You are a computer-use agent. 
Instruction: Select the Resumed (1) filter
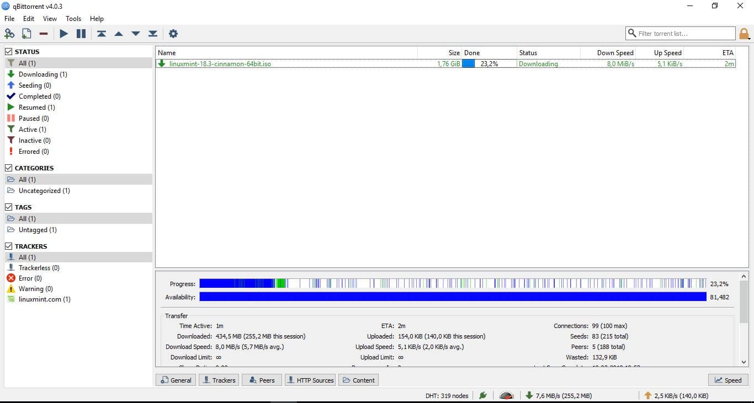[37, 107]
